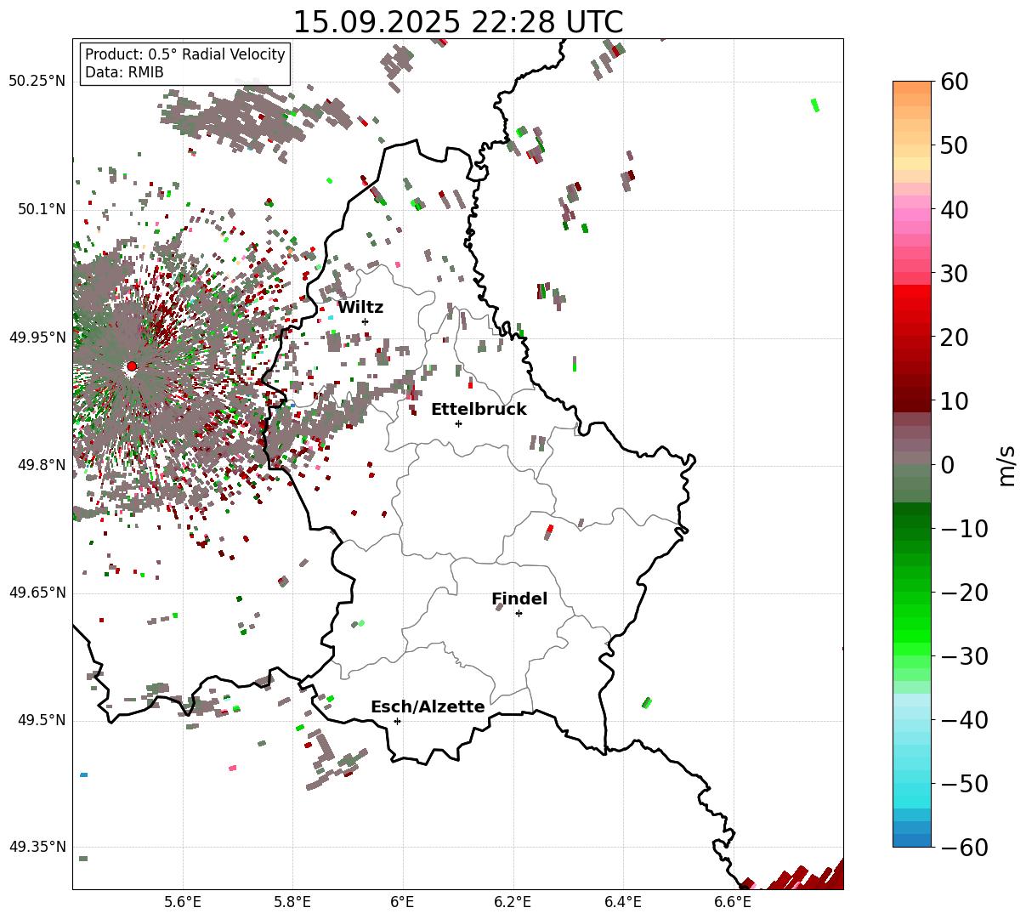Click the 6.2°E longitude label
This screenshot has height=919, width=1026.
coord(513,902)
